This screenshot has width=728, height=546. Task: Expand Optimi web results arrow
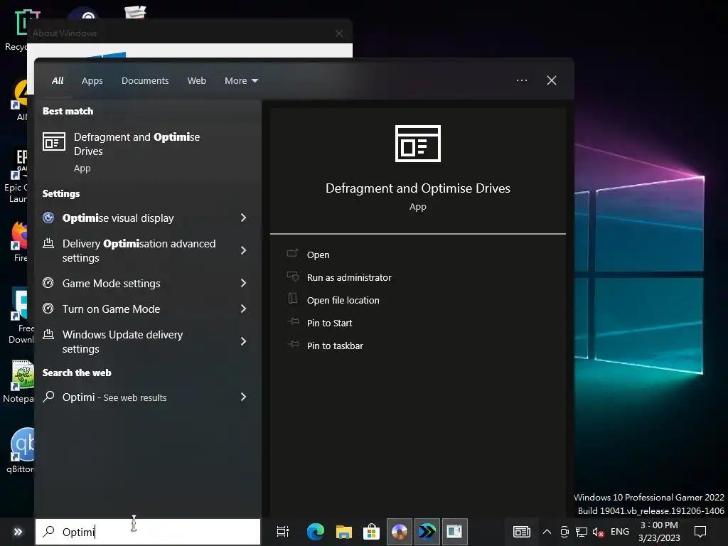243,397
